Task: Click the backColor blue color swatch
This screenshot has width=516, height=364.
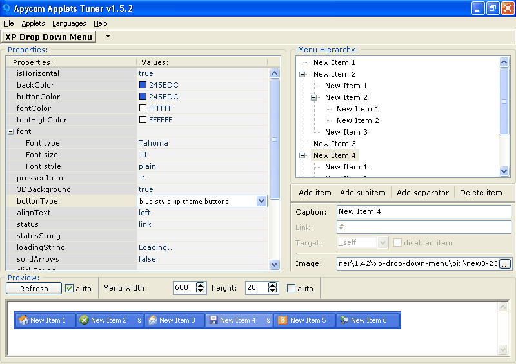Action: pyautogui.click(x=143, y=85)
